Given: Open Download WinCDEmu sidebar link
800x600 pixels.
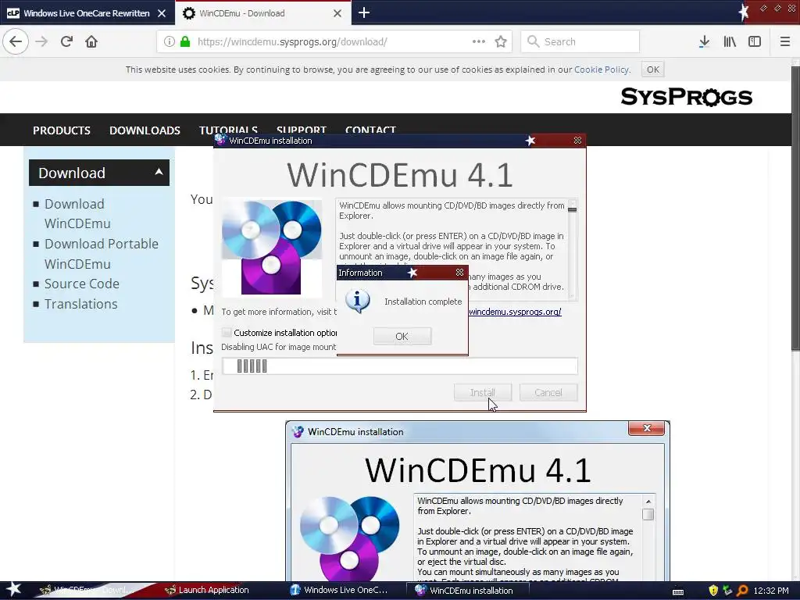Looking at the screenshot, I should pyautogui.click(x=77, y=213).
